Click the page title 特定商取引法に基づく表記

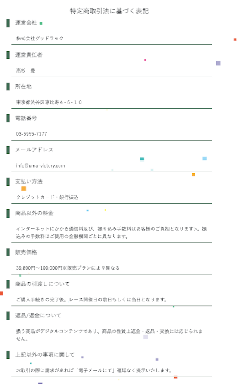tap(109, 11)
